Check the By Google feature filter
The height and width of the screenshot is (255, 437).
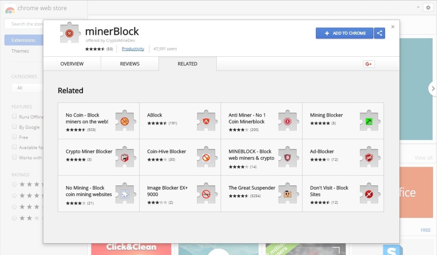15,127
